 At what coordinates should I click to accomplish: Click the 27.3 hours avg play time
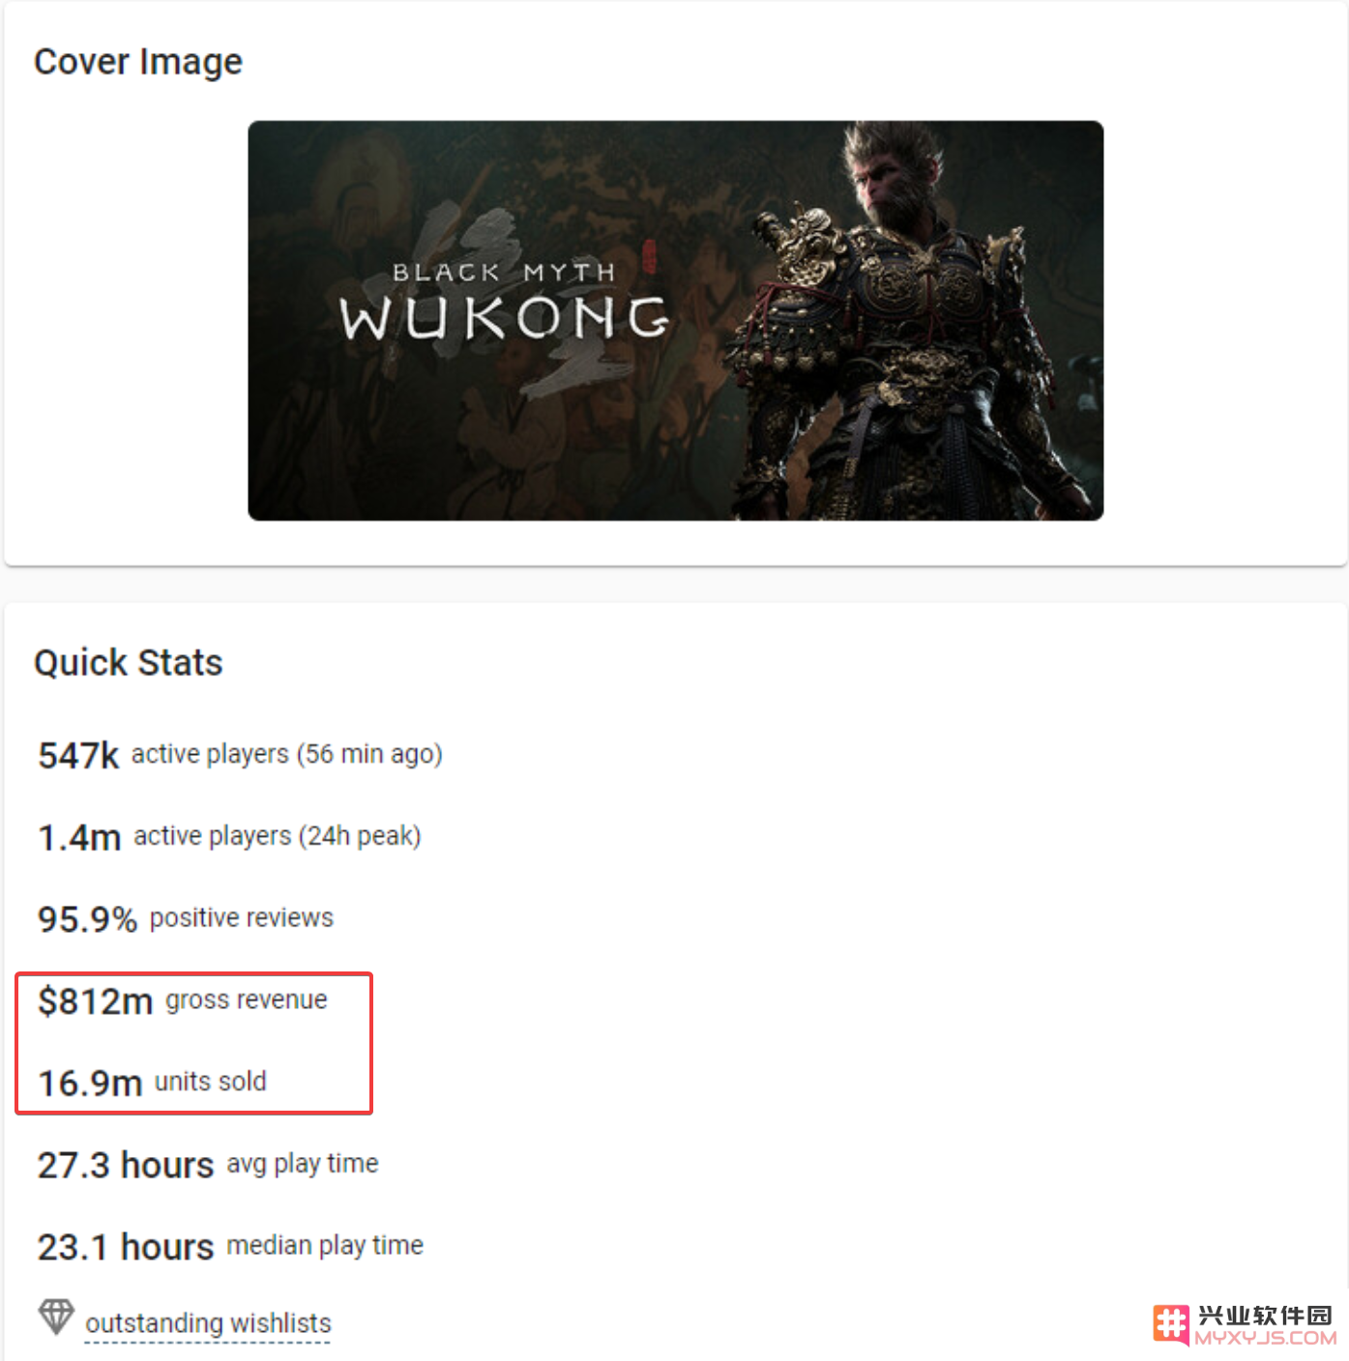click(208, 1165)
